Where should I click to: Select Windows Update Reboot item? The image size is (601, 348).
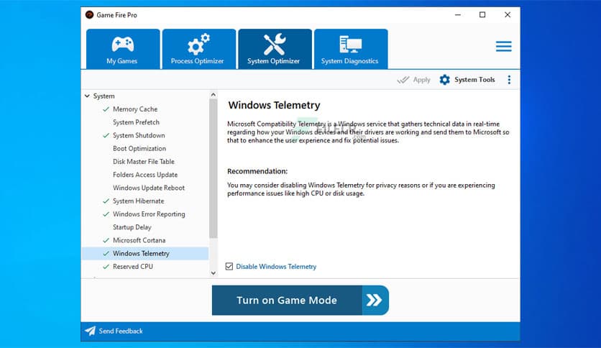pos(148,188)
